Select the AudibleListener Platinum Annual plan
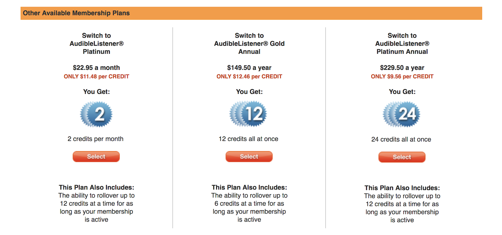This screenshot has width=502, height=235. (402, 157)
